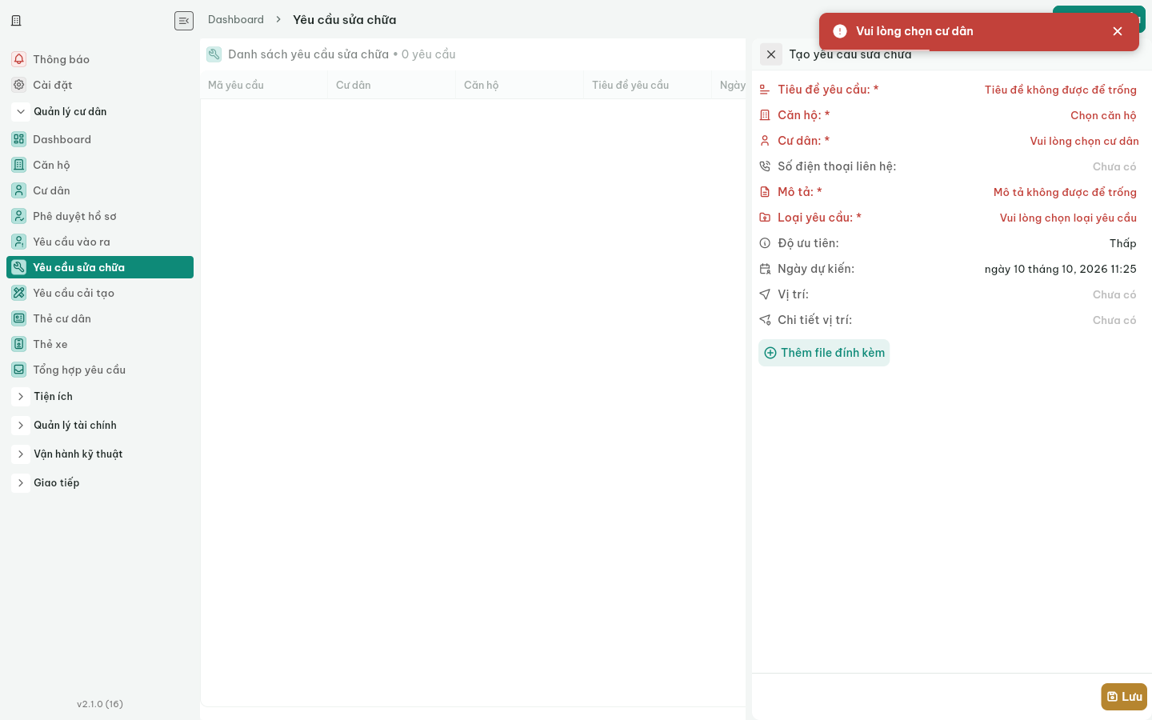Pick a date in Ngày dự kiến field
The height and width of the screenshot is (720, 1152).
click(x=1060, y=269)
